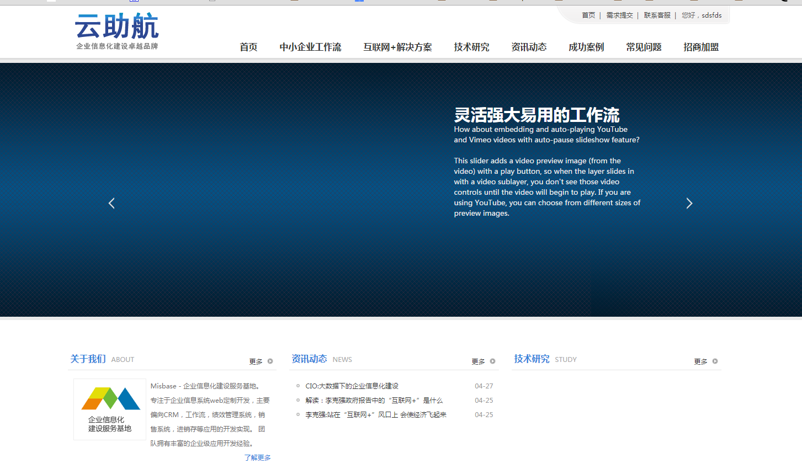The height and width of the screenshot is (469, 802).
Task: Open the 李克强:站在"互联网+"风口上 news article
Action: [x=376, y=415]
